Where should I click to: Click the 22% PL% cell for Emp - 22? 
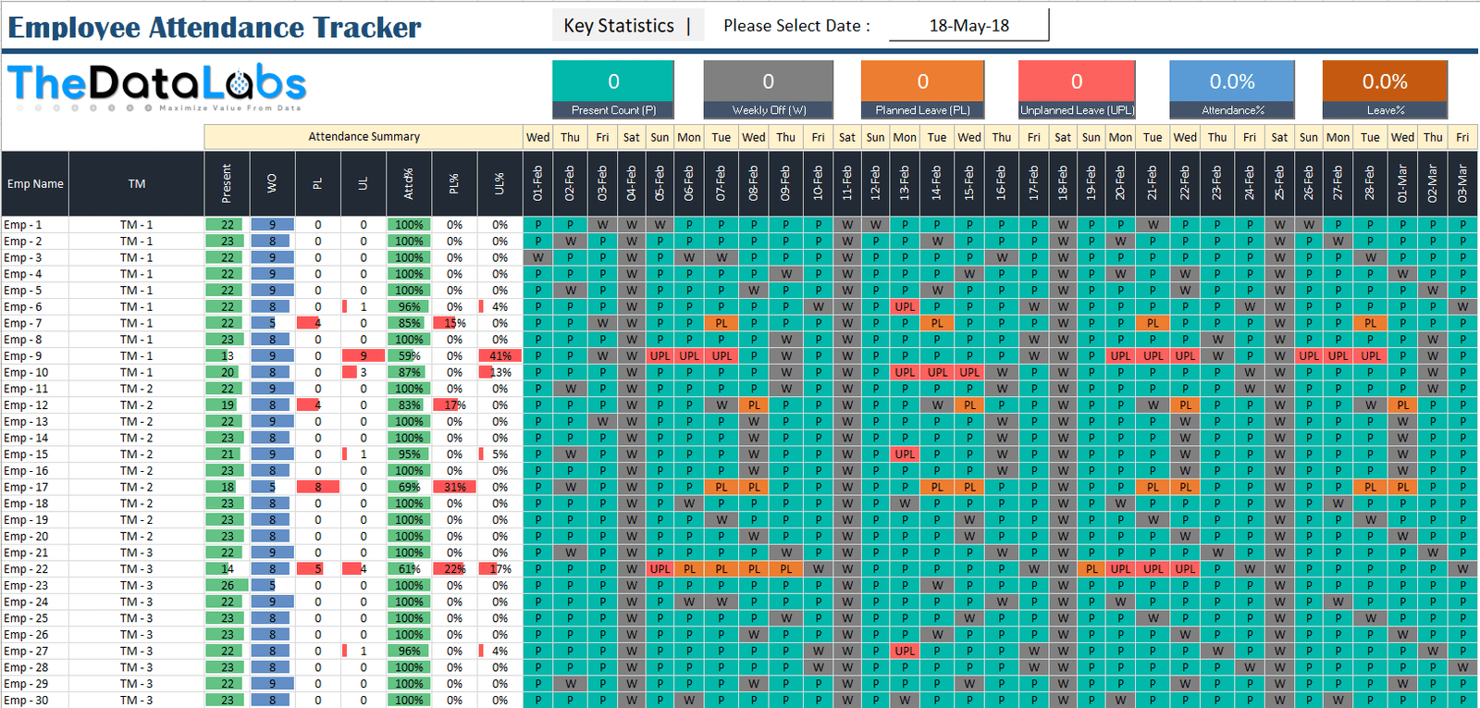tap(454, 569)
